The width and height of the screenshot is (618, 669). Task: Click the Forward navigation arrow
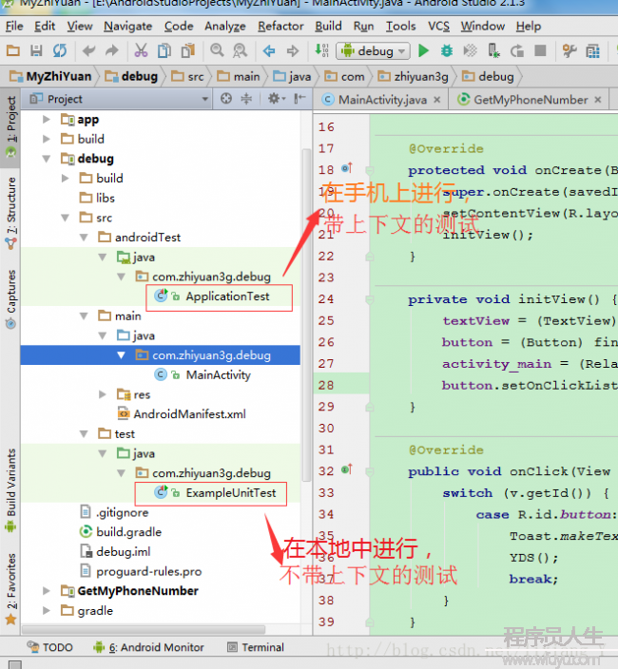click(x=293, y=51)
